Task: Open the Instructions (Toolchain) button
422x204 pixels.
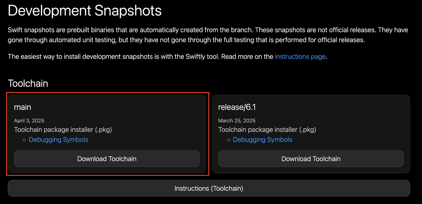Action: tap(209, 188)
